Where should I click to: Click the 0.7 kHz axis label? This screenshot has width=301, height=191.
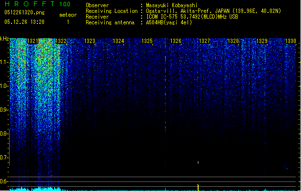[4, 158]
